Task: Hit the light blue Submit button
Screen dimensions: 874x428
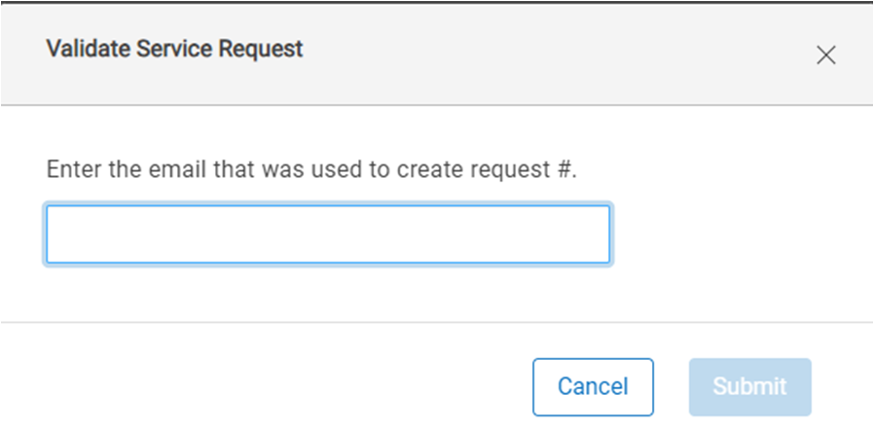Action: point(749,386)
